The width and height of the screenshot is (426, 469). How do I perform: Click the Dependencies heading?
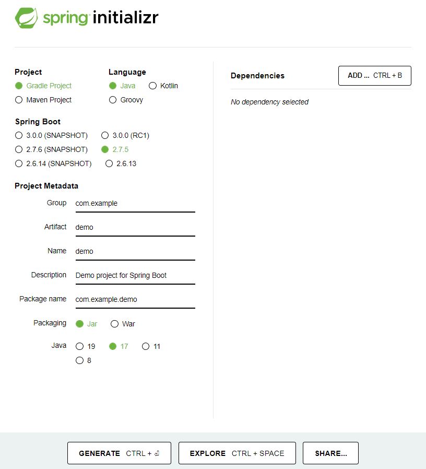(257, 76)
